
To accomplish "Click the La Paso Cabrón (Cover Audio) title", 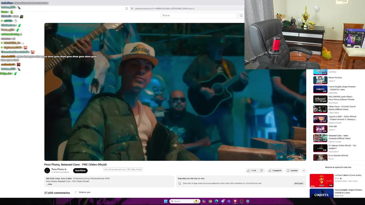I will (348, 175).
